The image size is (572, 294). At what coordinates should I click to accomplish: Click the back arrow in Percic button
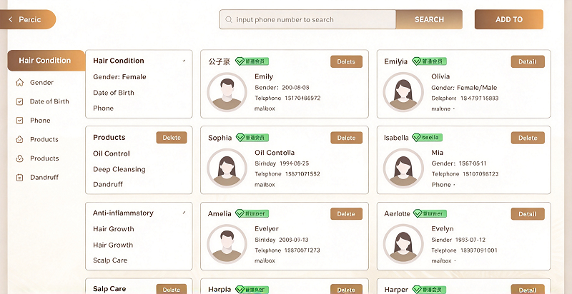(x=10, y=19)
